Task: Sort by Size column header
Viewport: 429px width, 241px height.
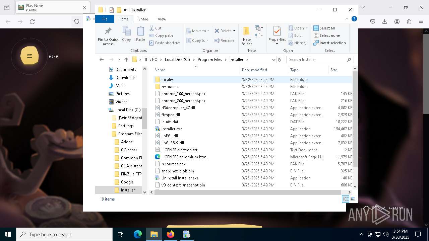Action: 340,70
